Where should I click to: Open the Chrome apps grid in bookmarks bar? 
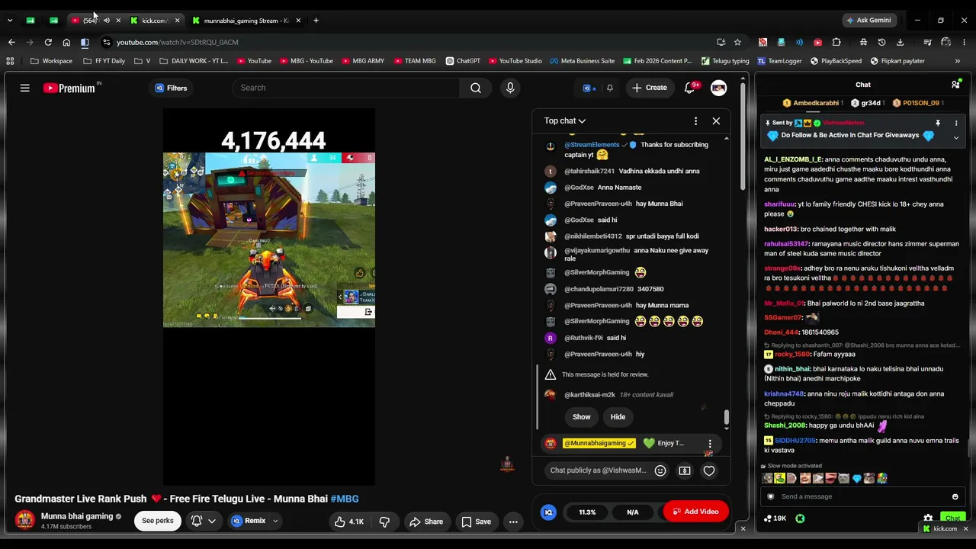coord(10,61)
